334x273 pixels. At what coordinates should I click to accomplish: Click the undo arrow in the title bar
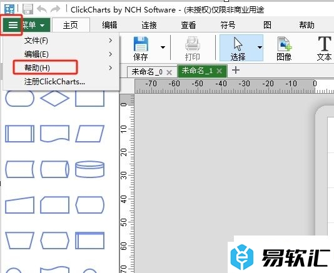pyautogui.click(x=42, y=9)
